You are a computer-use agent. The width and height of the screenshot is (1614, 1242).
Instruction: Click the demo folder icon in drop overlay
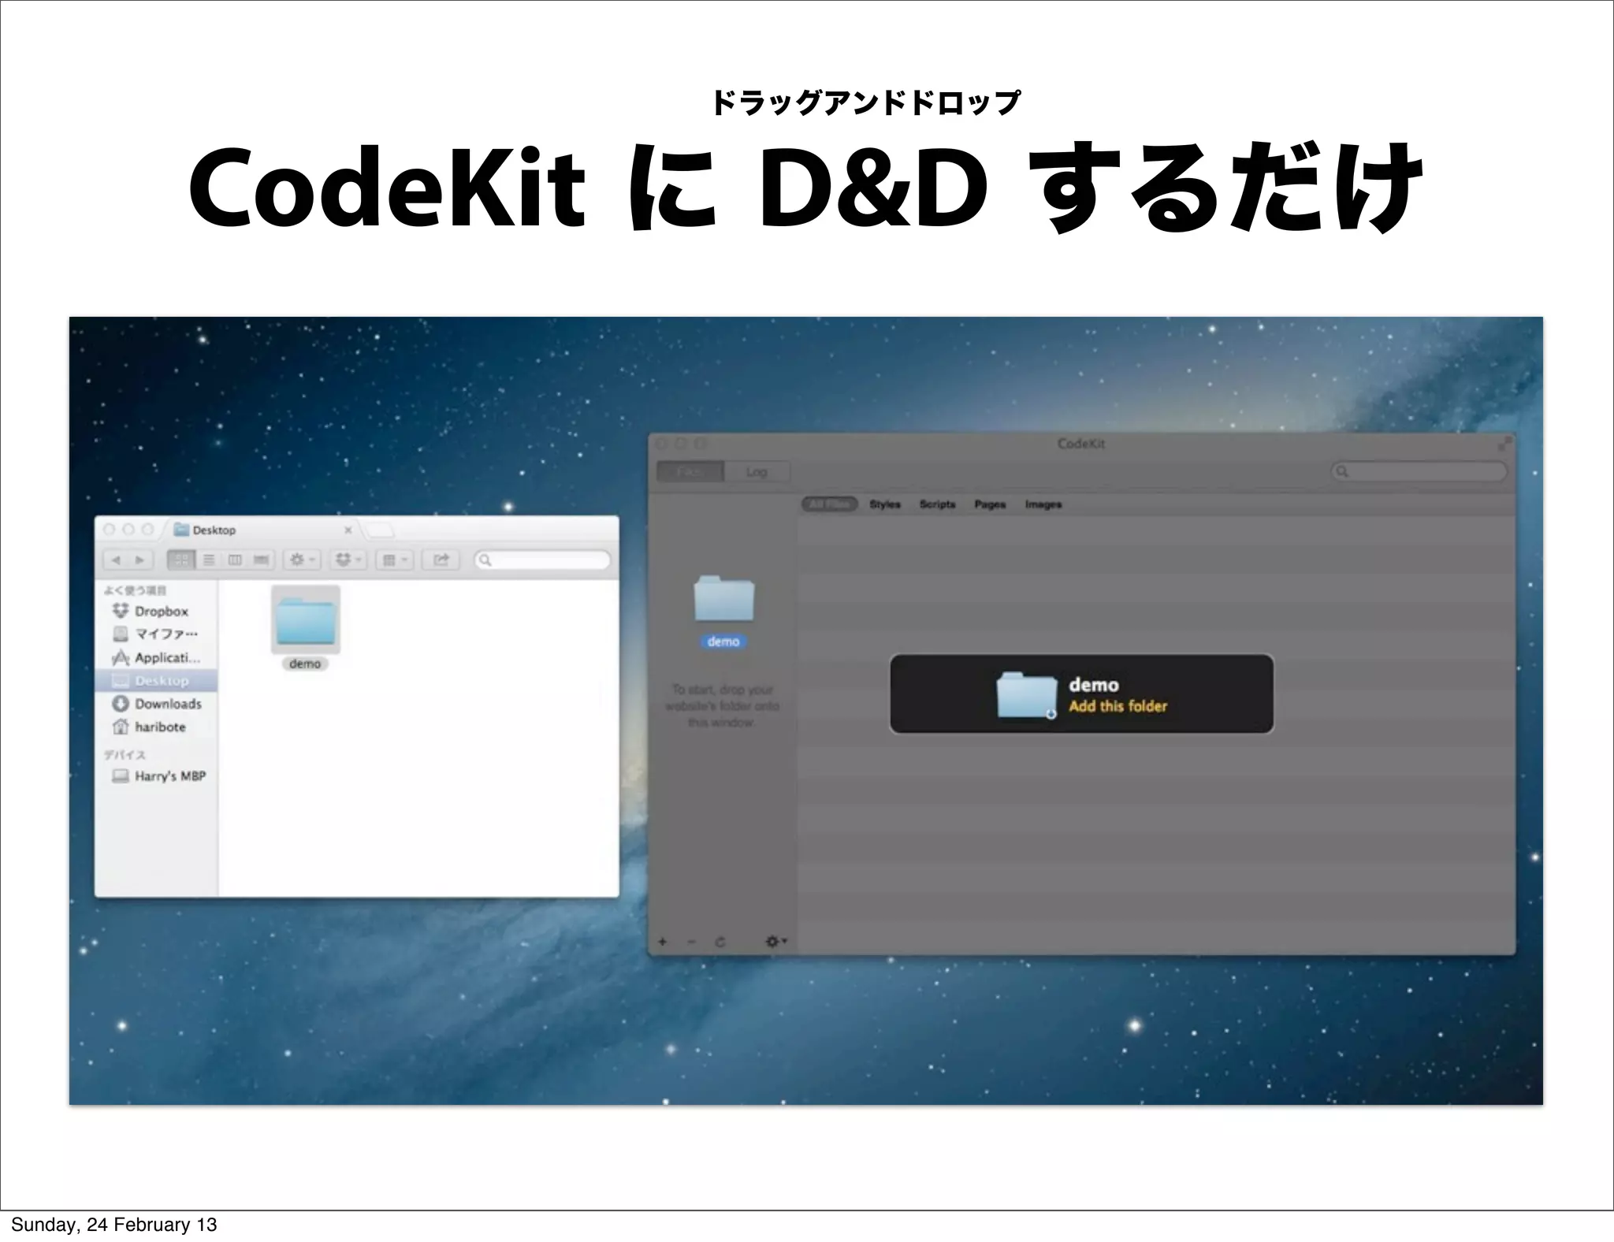(x=1027, y=694)
